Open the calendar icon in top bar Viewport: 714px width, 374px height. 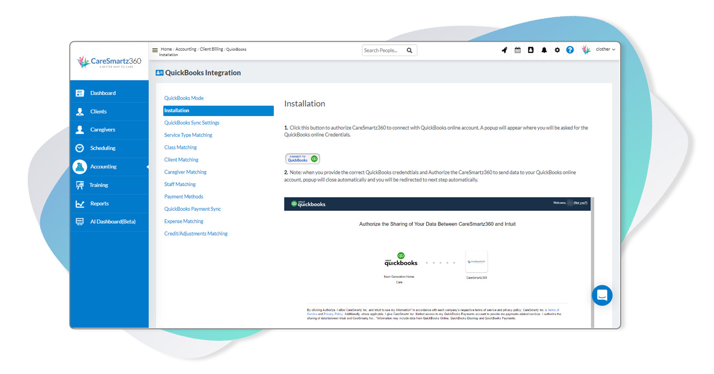[518, 50]
